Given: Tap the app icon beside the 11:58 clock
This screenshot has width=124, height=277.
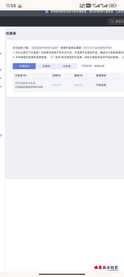Looking at the screenshot, I should coord(20,6).
